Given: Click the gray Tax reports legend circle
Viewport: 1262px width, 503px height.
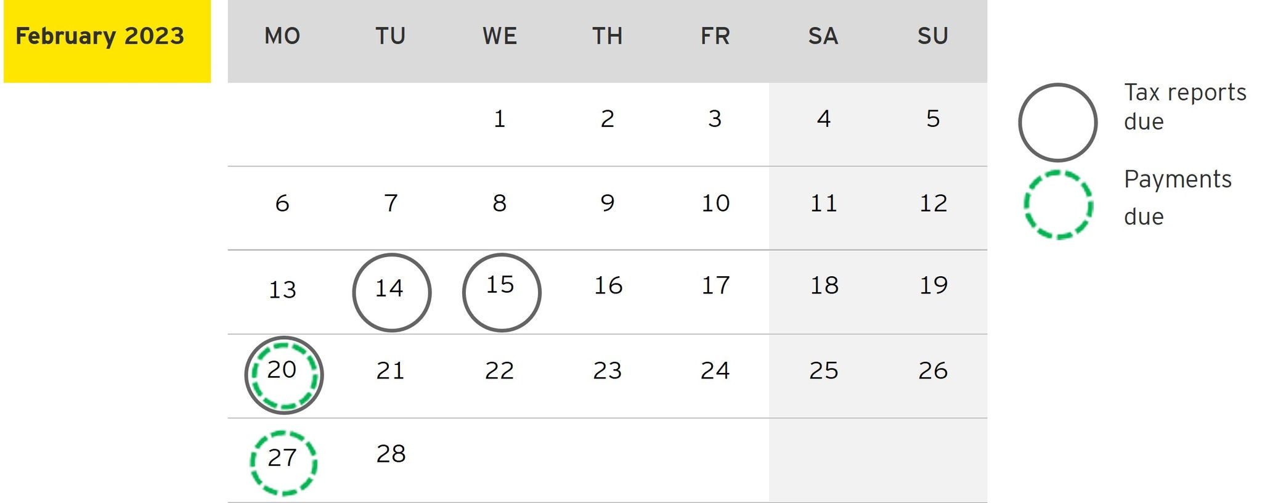Looking at the screenshot, I should 1057,122.
